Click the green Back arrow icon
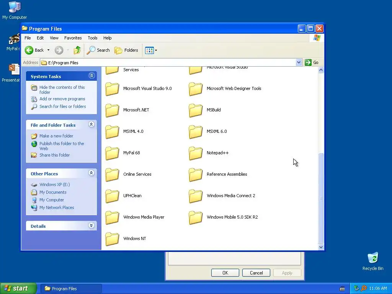This screenshot has width=392, height=294. (x=29, y=50)
